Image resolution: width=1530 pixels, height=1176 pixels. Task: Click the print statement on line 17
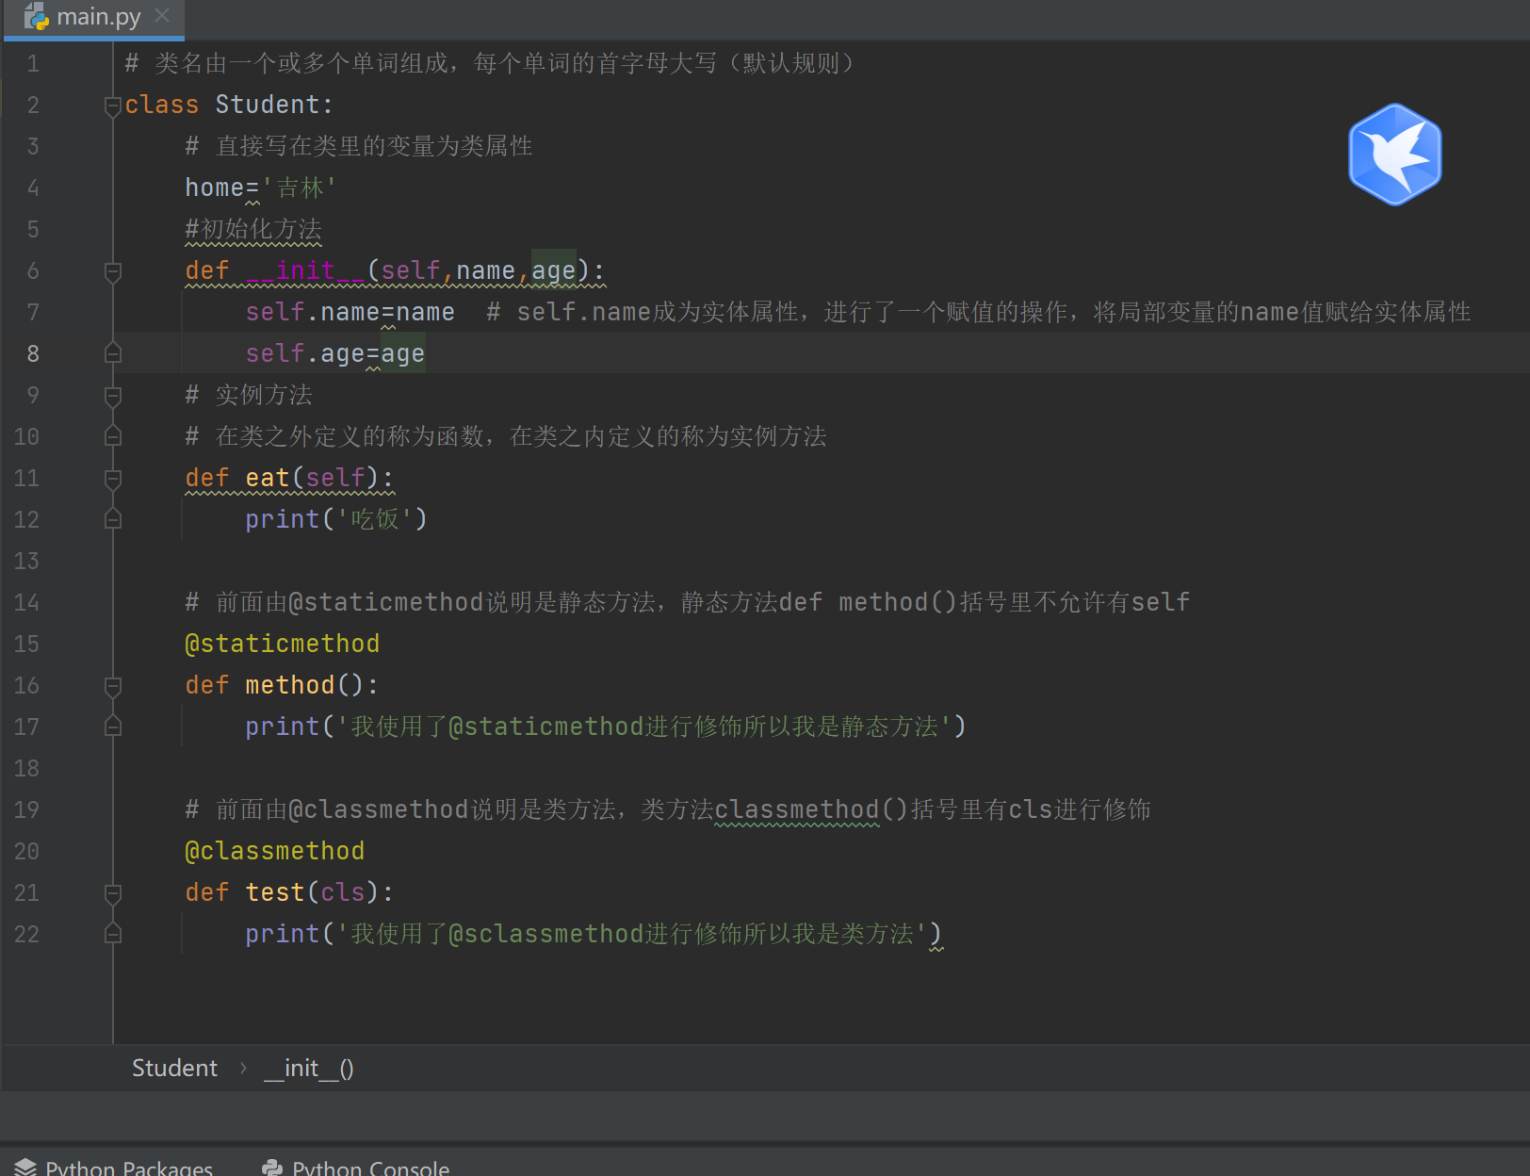(606, 727)
